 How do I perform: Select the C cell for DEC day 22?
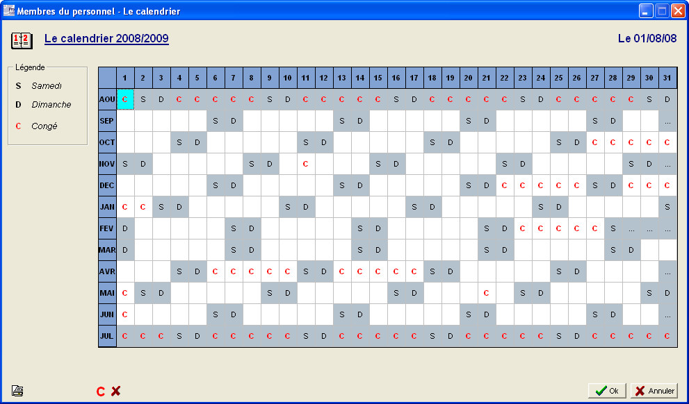504,185
